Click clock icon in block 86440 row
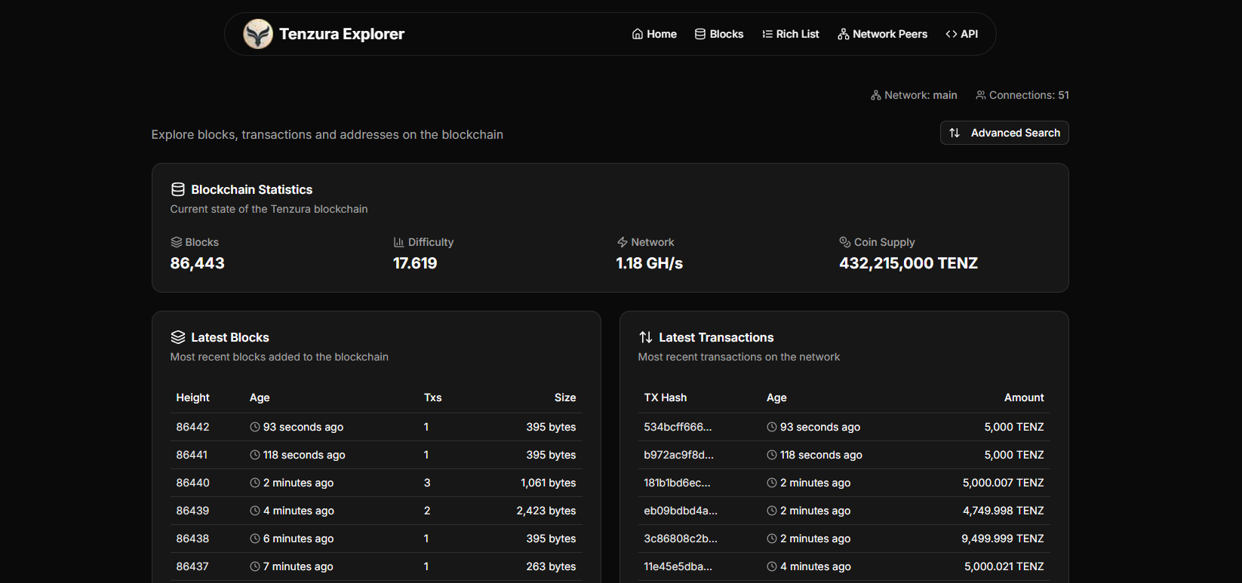Image resolution: width=1242 pixels, height=583 pixels. (x=255, y=483)
